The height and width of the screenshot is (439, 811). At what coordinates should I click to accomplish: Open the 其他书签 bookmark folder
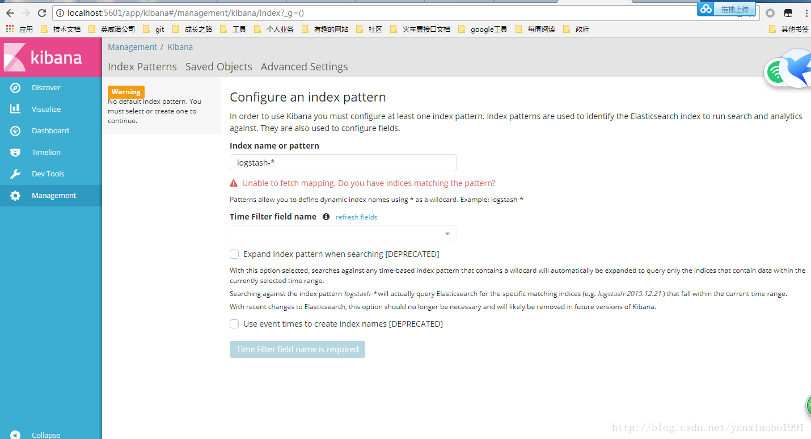point(789,29)
